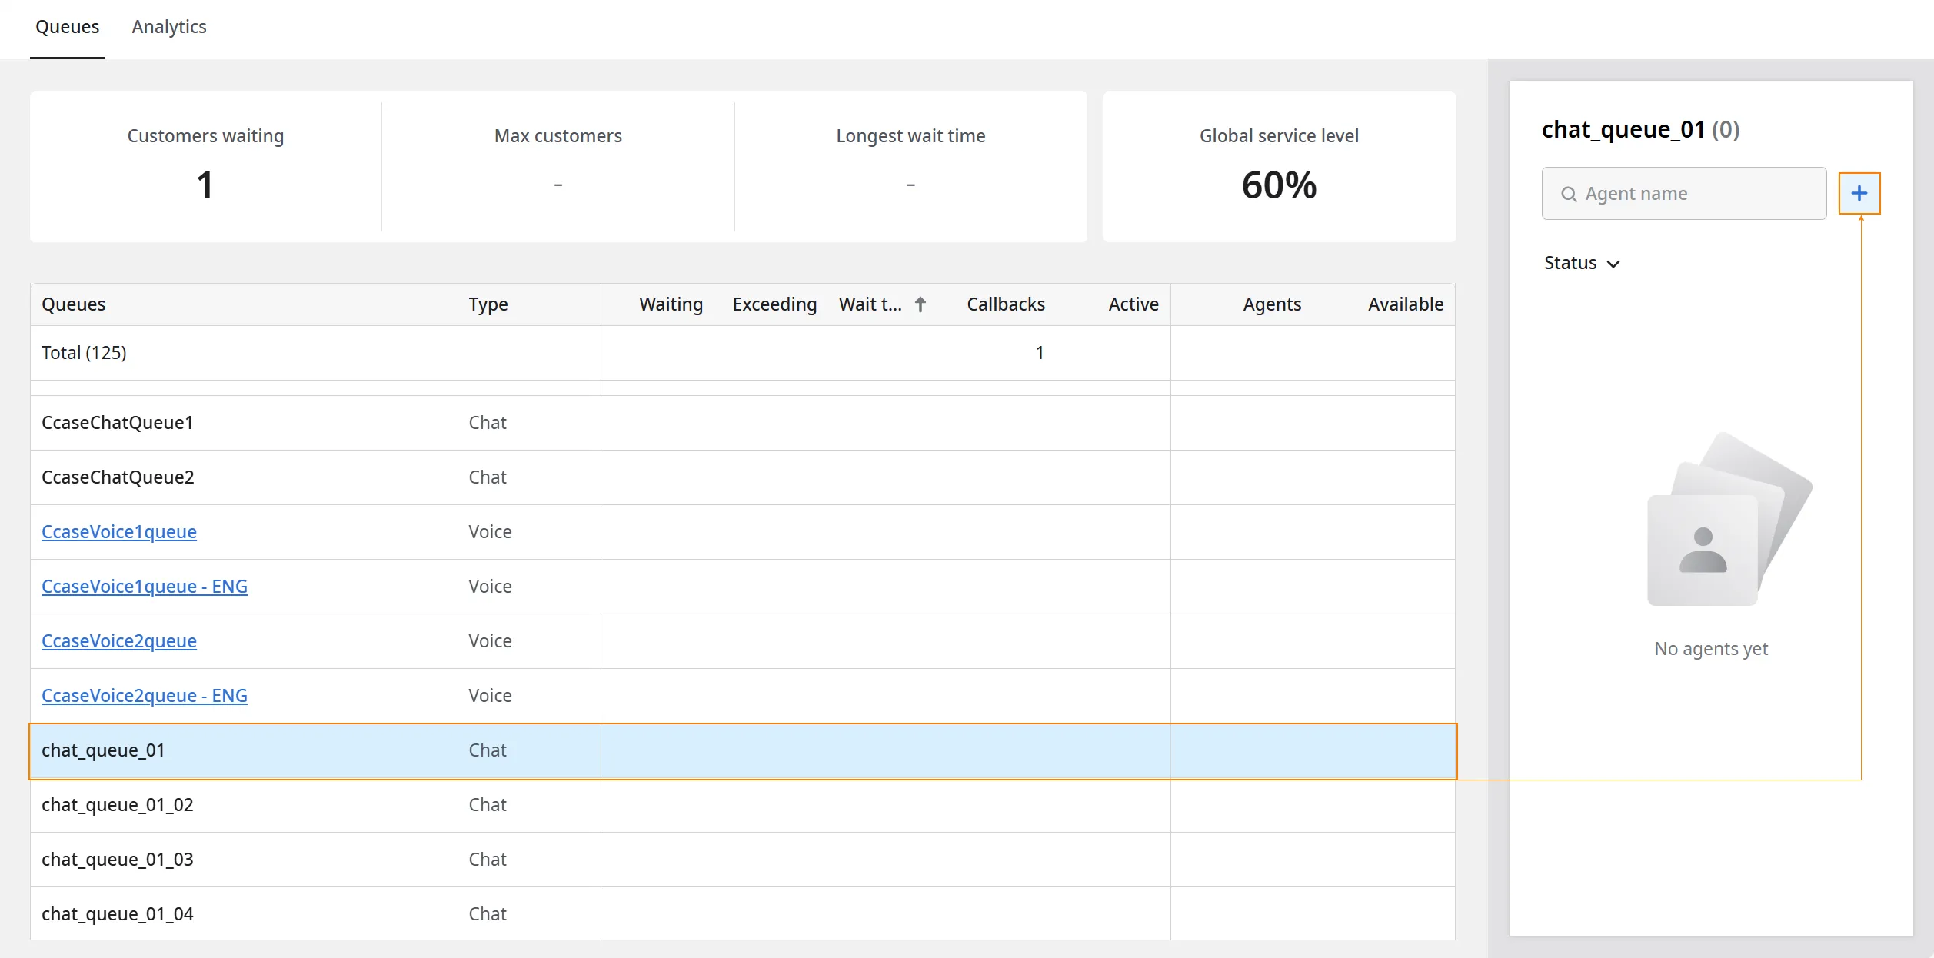
Task: Select the chat_queue_01_04 row
Action: click(x=742, y=914)
